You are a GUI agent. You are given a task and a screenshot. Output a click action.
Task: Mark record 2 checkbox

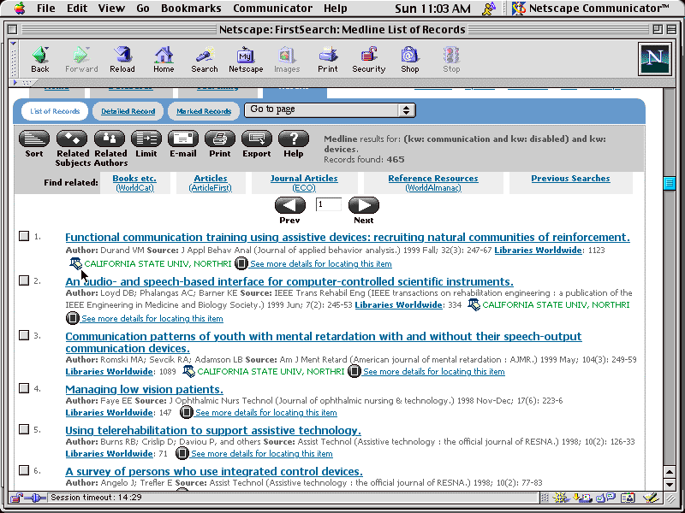point(24,280)
